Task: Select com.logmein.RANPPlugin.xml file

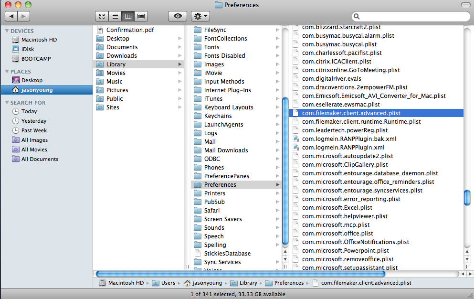Action: 343,148
